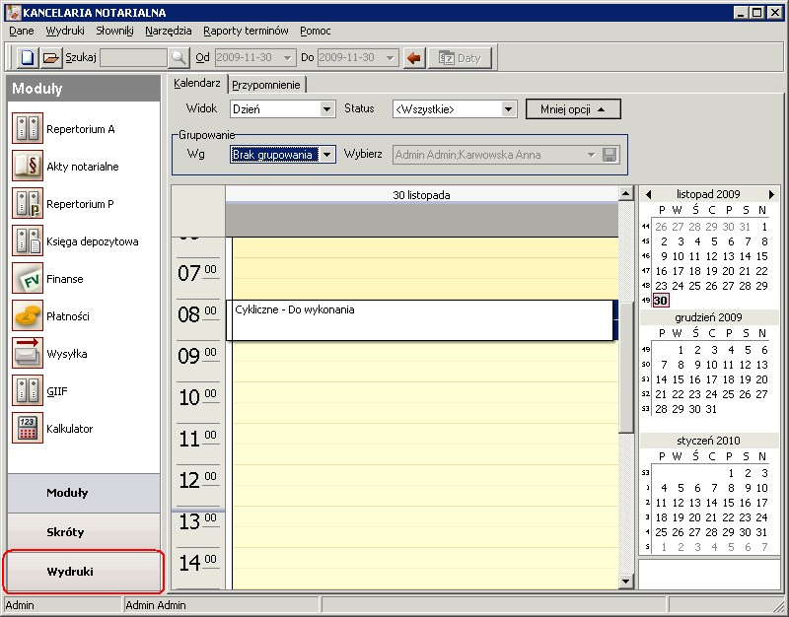
Task: Go to next month in mini calendar
Action: 771,195
